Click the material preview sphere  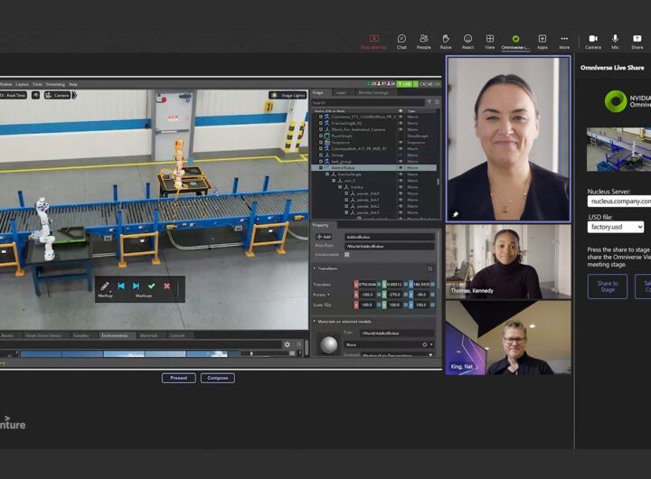point(329,344)
